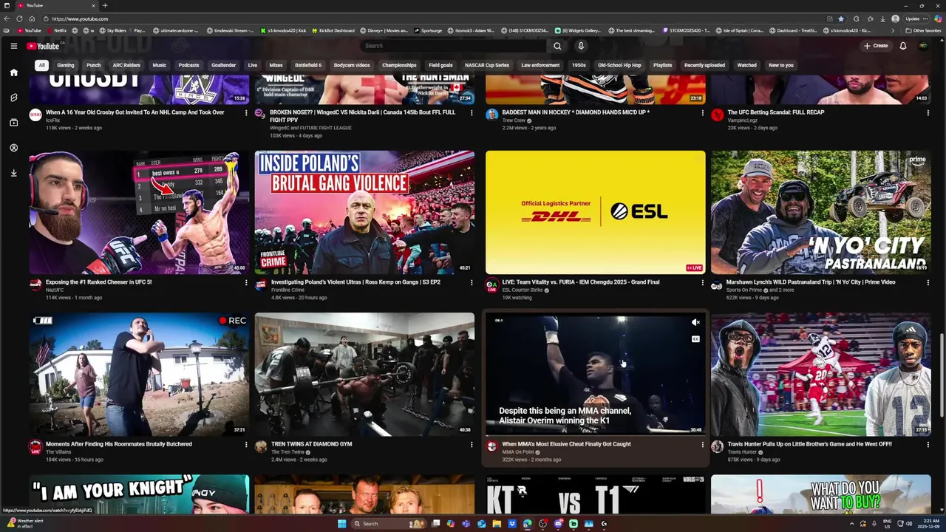
Task: Open the football game Travis Hunter thumbnail
Action: pyautogui.click(x=820, y=375)
